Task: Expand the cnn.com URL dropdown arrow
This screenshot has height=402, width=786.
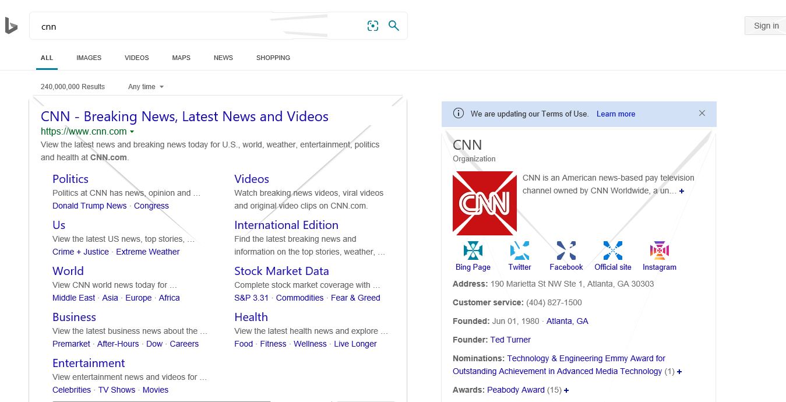Action: [x=132, y=132]
